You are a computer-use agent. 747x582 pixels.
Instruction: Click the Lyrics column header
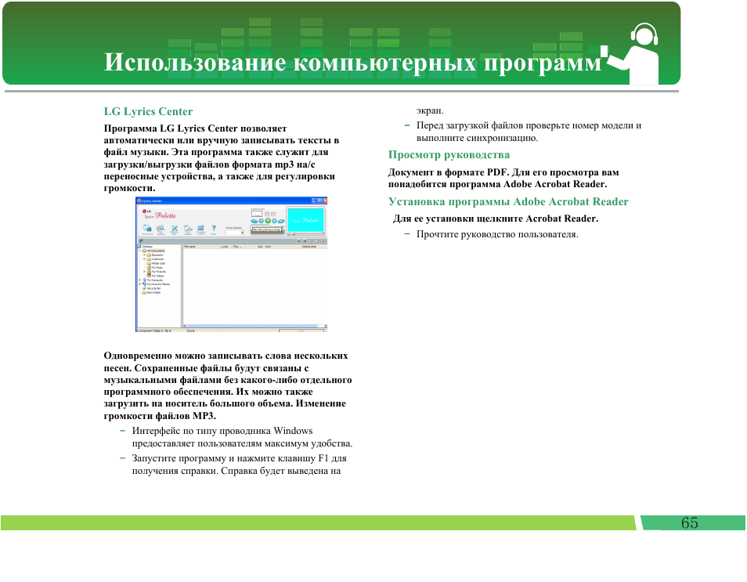click(224, 246)
